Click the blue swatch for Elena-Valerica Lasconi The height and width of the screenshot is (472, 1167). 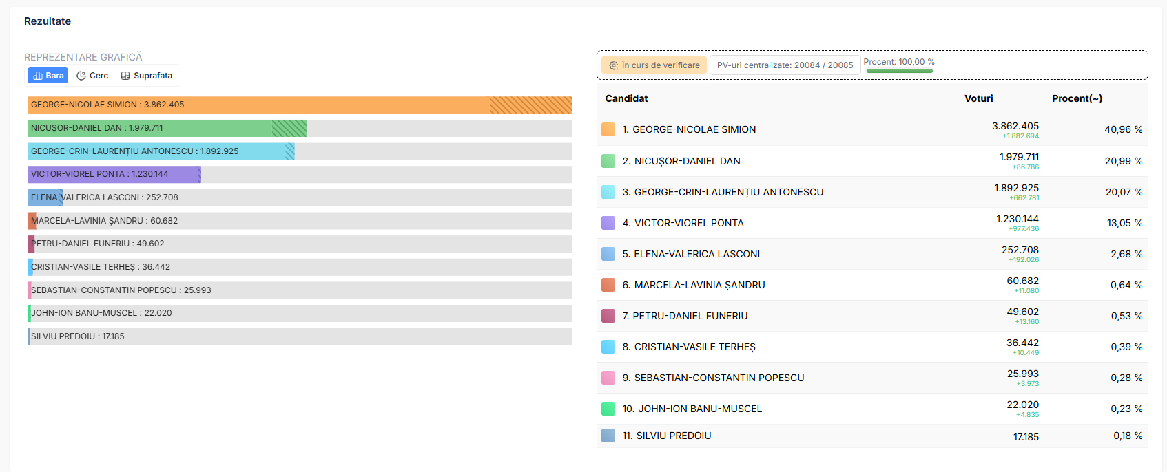[x=608, y=254]
